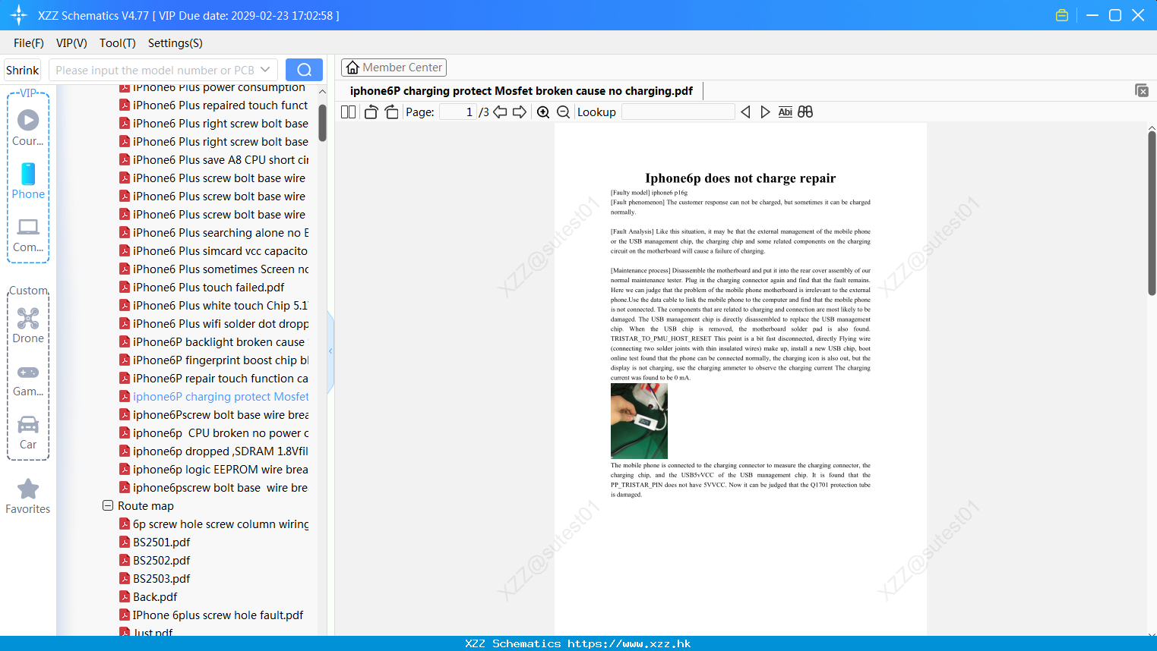Open the Car category
This screenshot has height=651, width=1157.
28,432
